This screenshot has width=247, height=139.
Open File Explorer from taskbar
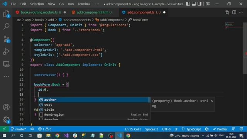point(48,136)
